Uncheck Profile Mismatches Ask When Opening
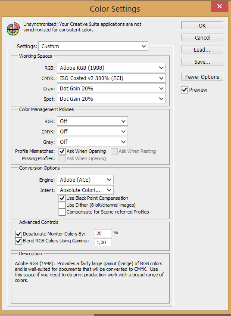Image resolution: width=231 pixels, height=316 pixels. pos(62,152)
